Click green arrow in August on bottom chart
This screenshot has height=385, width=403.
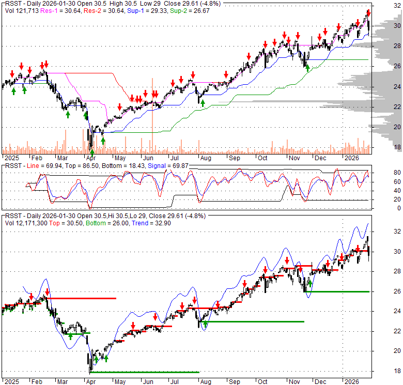coord(205,325)
